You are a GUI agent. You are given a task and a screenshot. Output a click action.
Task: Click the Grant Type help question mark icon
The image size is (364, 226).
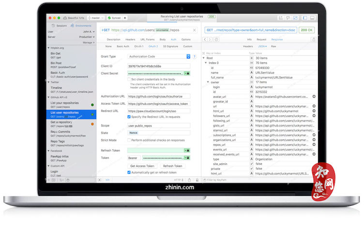tap(194, 56)
